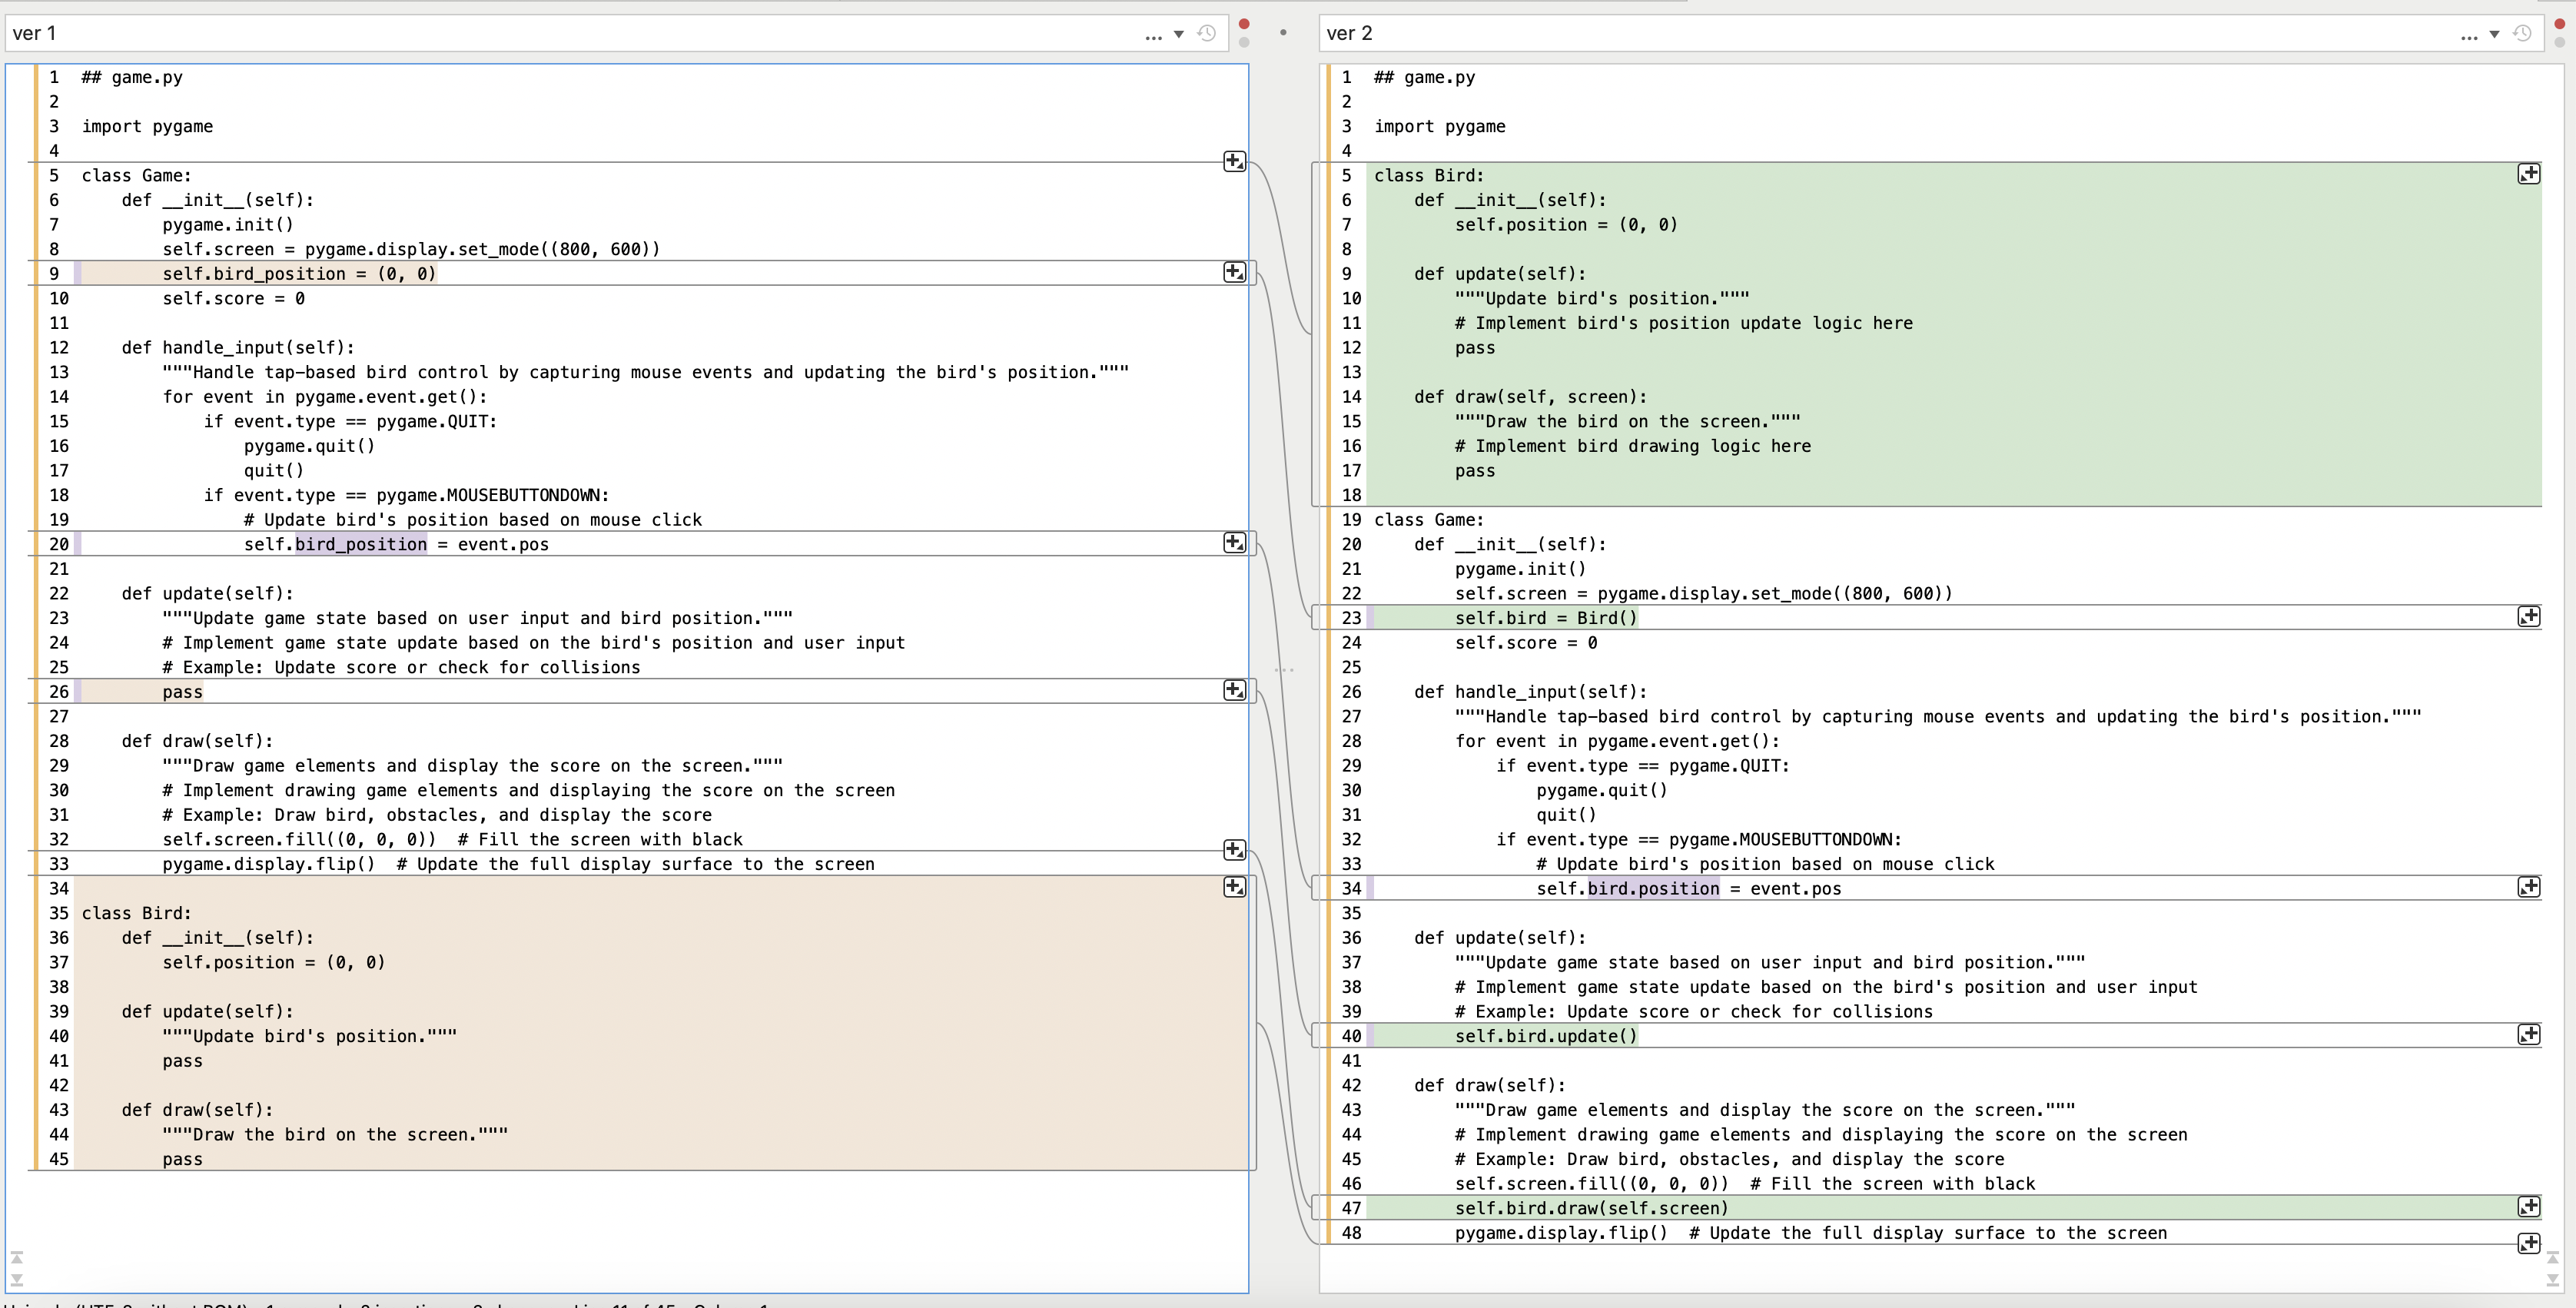Click right pane 'def draw(self, screen):' on line 14
The image size is (2576, 1308).
(1530, 396)
